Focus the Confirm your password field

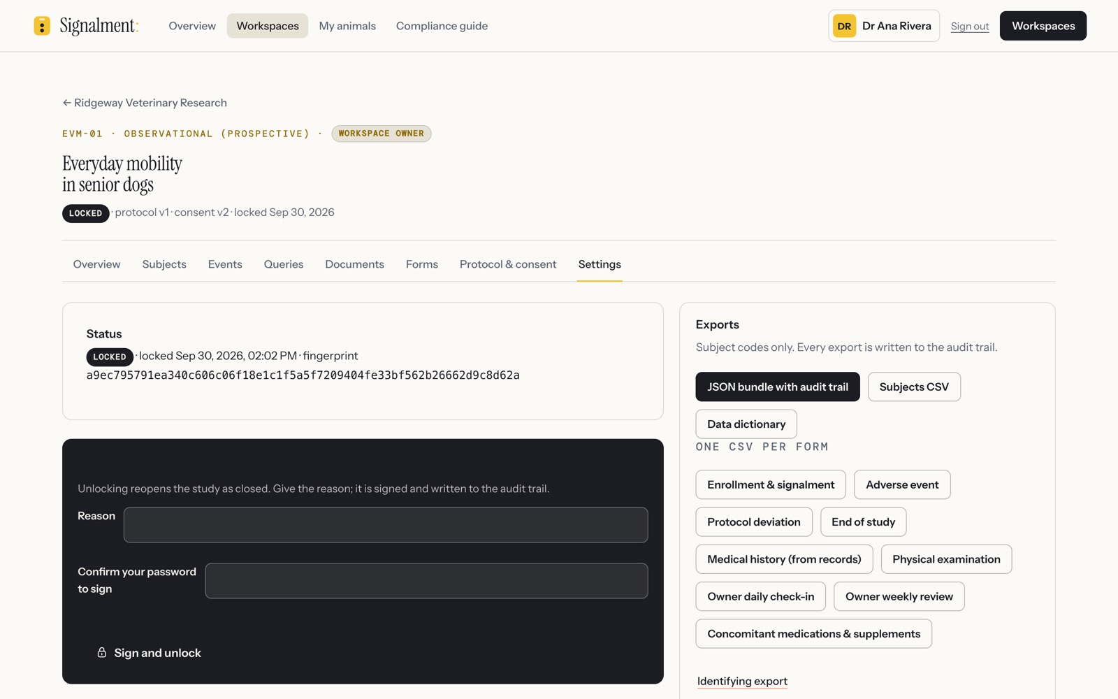click(x=426, y=581)
